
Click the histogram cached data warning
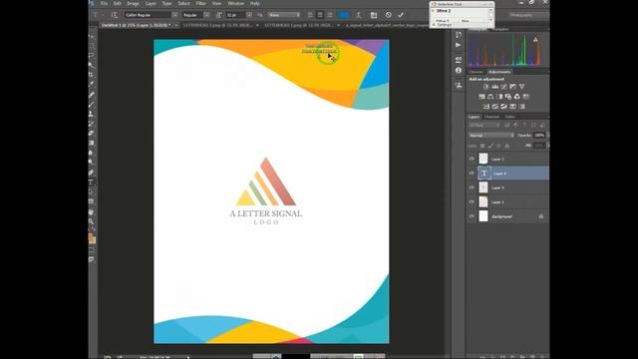[x=536, y=40]
